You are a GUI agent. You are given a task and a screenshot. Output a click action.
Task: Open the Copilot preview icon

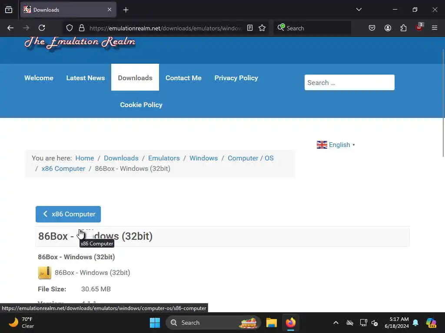click(x=431, y=323)
